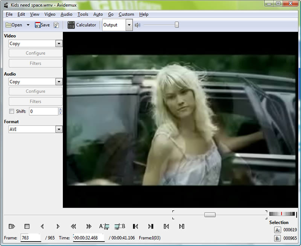301x246 pixels.
Task: Click the video preview area
Action: (181, 120)
